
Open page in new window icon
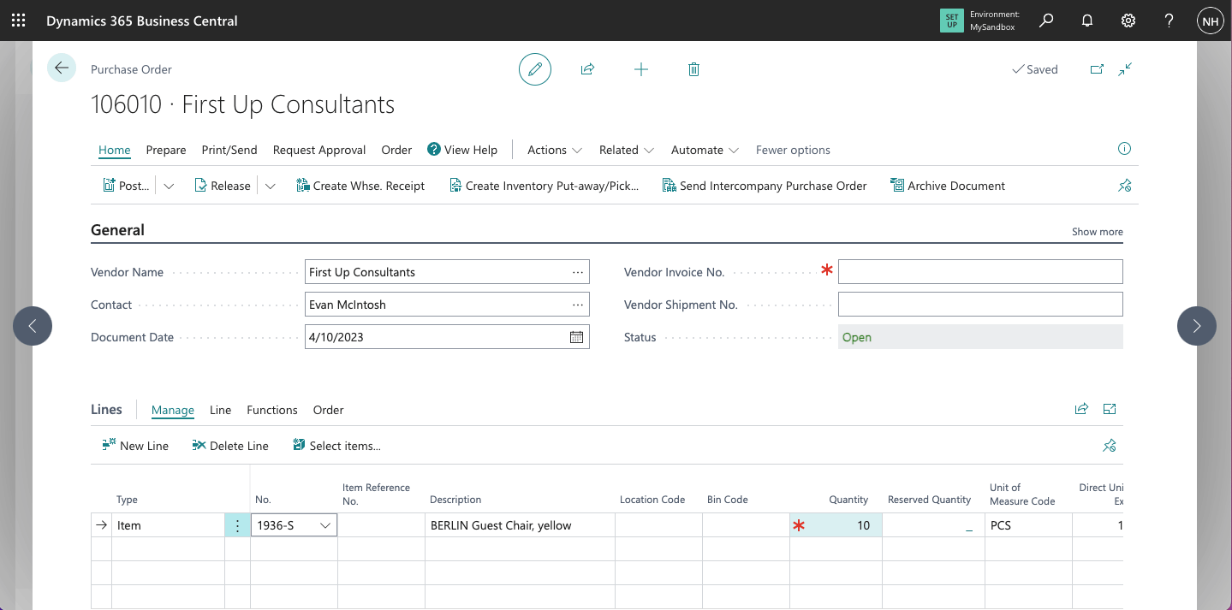coord(1097,69)
